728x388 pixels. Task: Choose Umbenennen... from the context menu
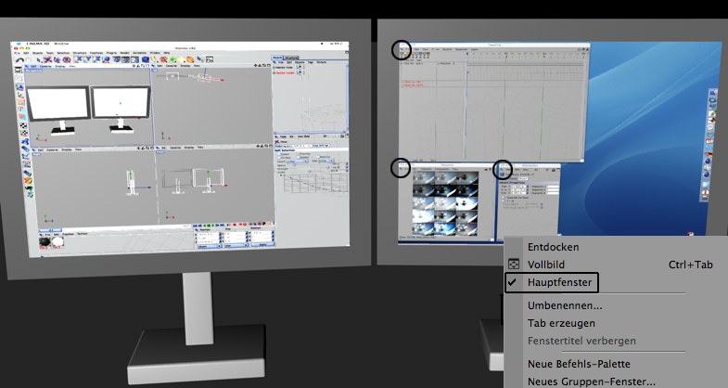[x=565, y=305]
